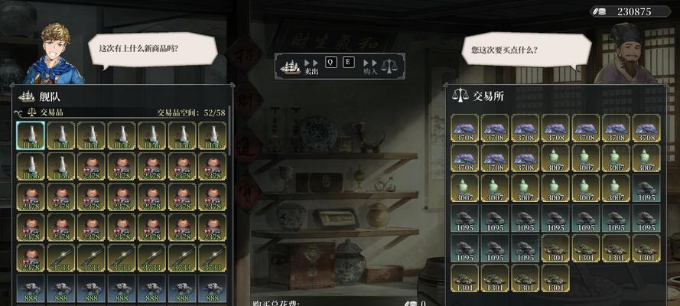Select the first spear item priced 3733
The width and height of the screenshot is (680, 306).
coord(60,258)
